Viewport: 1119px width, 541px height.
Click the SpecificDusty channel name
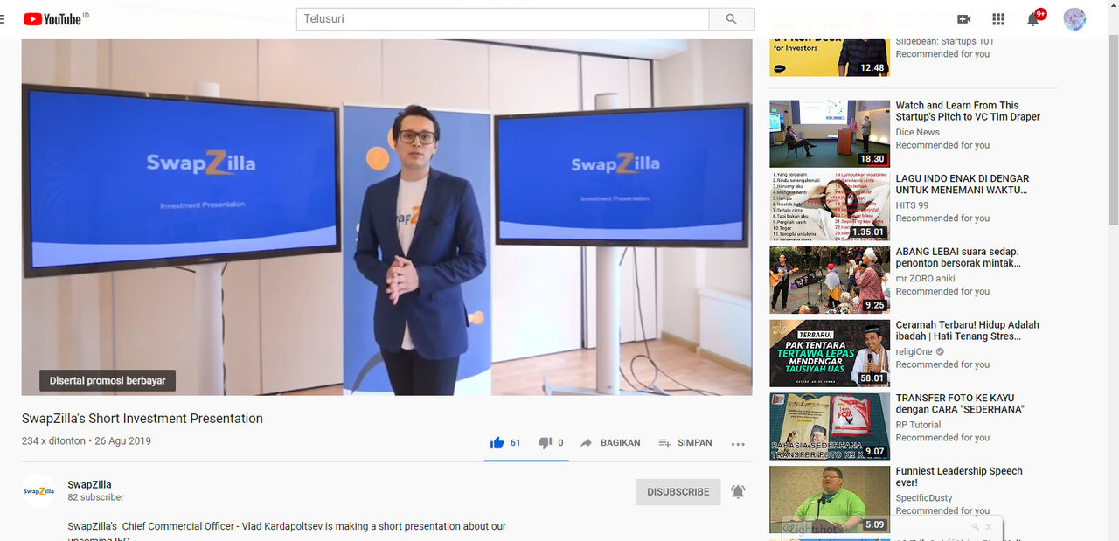[x=924, y=498]
